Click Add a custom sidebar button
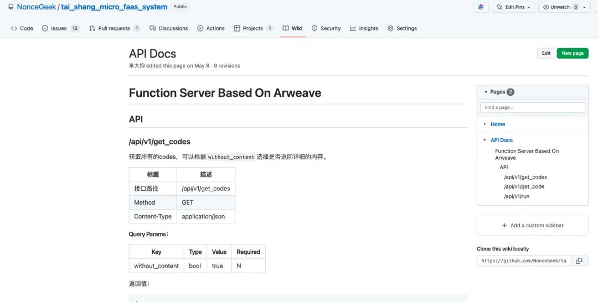 coord(533,226)
